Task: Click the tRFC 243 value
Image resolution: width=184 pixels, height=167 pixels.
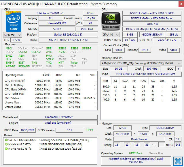Action: [x=178, y=145]
